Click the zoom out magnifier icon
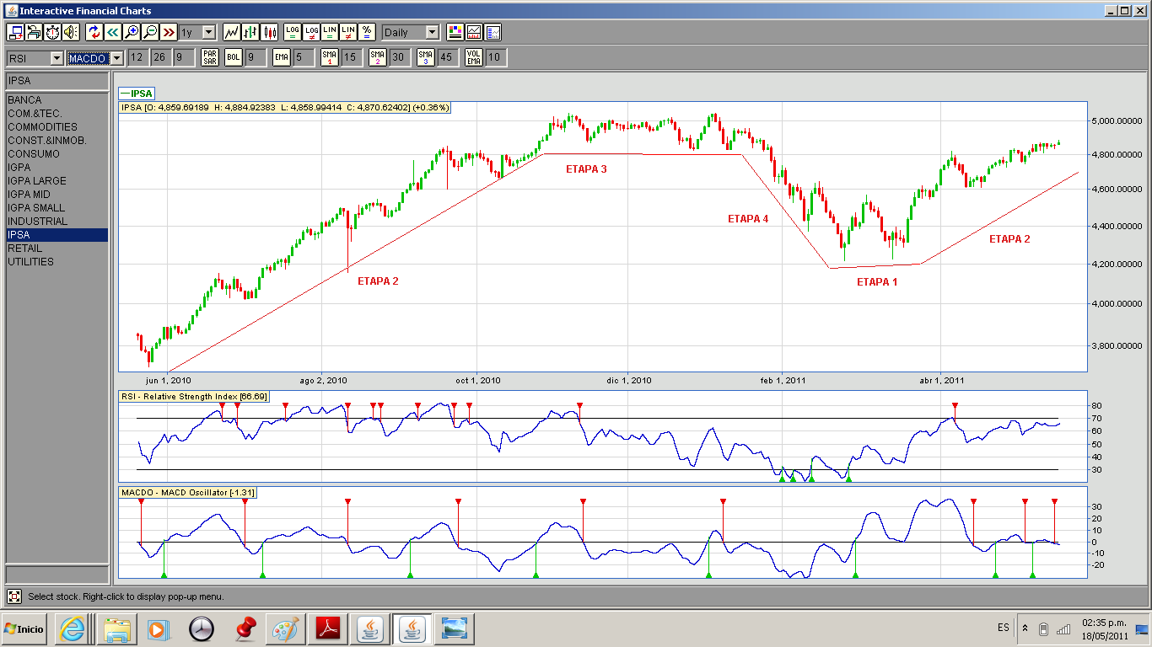Screen dimensions: 1152x647 click(150, 32)
